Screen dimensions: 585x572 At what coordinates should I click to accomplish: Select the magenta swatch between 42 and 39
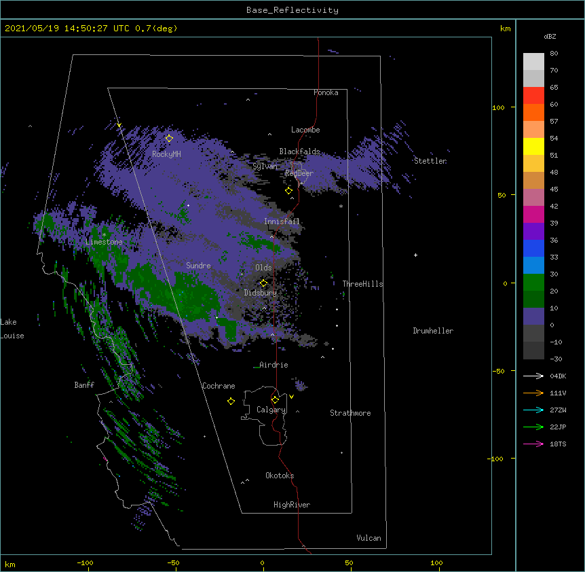(x=533, y=214)
